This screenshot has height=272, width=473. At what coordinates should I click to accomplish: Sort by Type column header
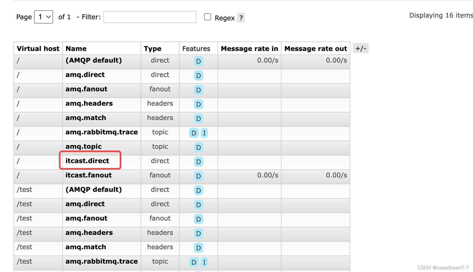pyautogui.click(x=153, y=48)
